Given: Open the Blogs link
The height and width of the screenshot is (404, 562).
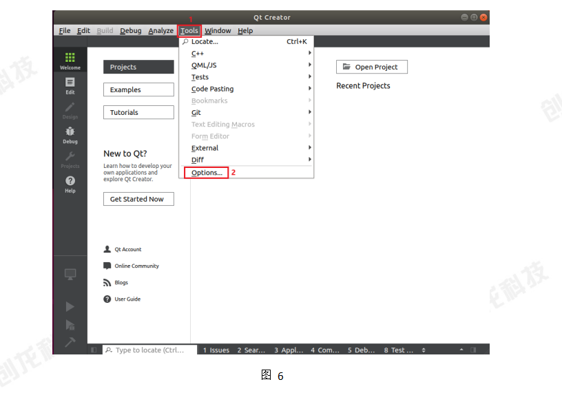Looking at the screenshot, I should (x=121, y=283).
